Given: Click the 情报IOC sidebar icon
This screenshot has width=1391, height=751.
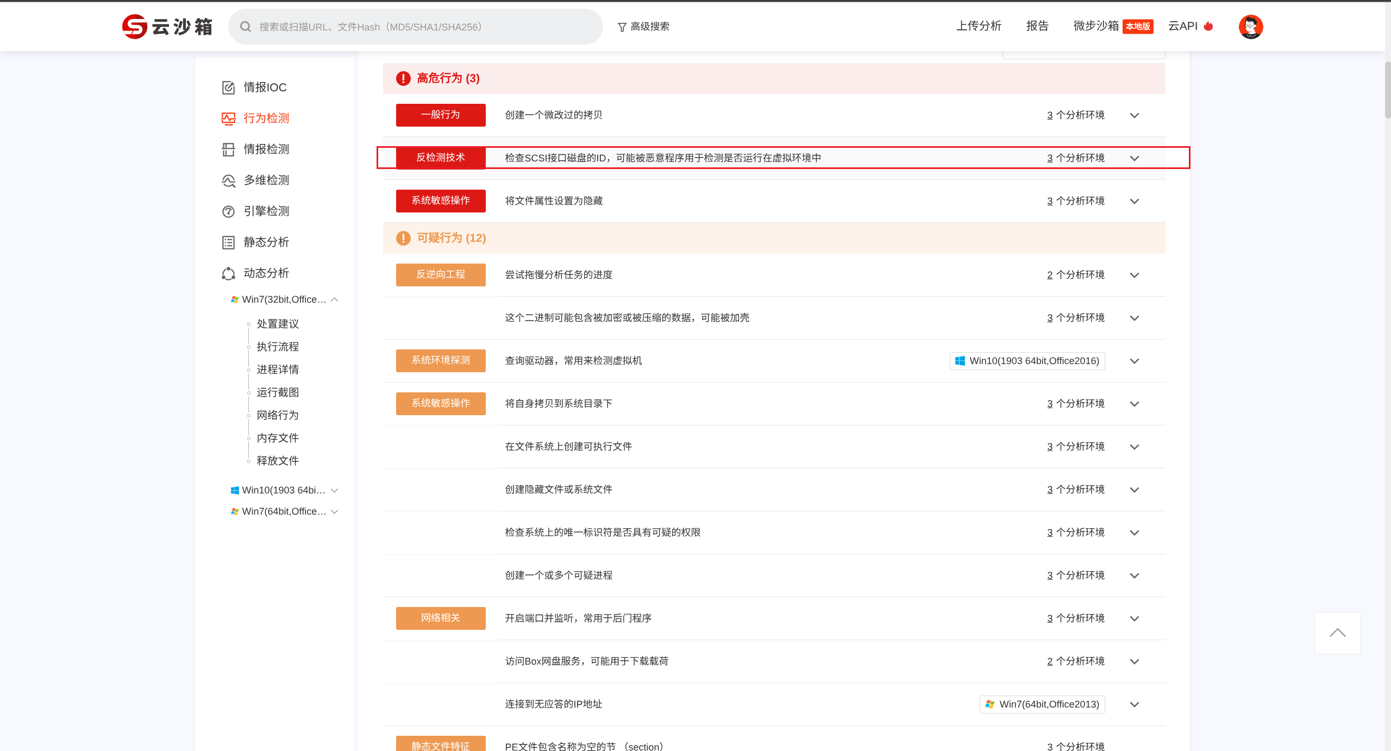Looking at the screenshot, I should [x=228, y=87].
